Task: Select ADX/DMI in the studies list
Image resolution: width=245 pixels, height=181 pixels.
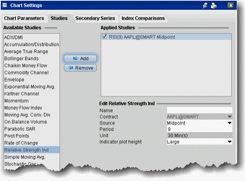Action: (14, 37)
